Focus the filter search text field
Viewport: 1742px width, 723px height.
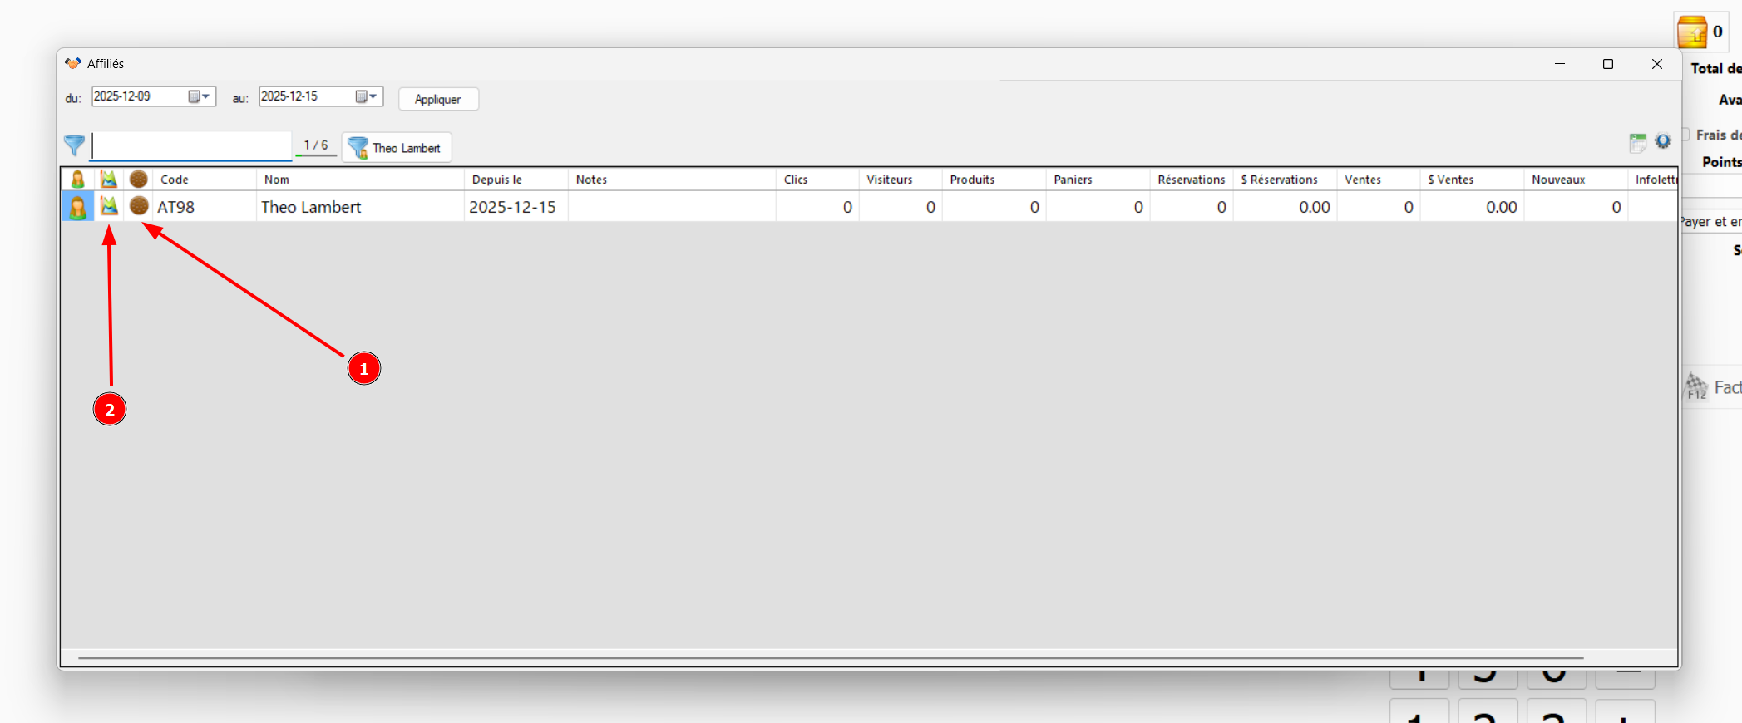[x=191, y=146]
